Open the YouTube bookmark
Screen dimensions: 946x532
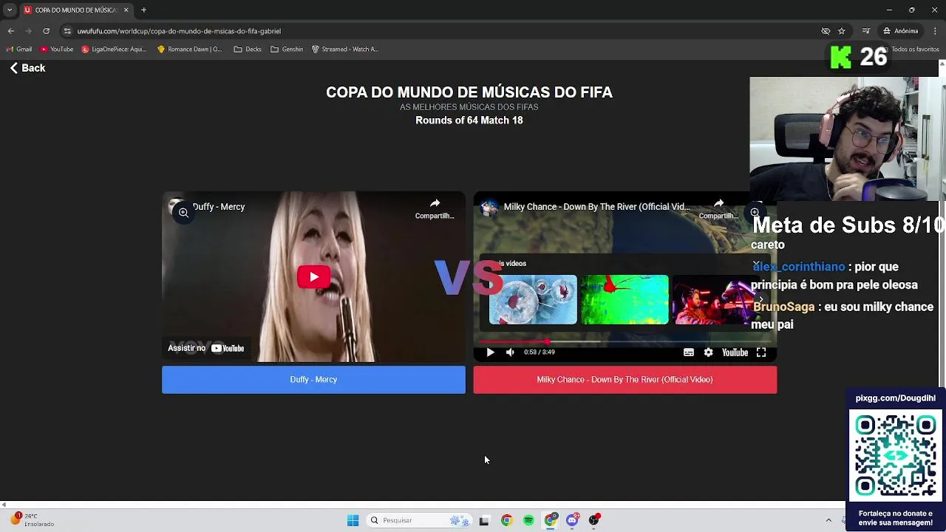click(57, 50)
